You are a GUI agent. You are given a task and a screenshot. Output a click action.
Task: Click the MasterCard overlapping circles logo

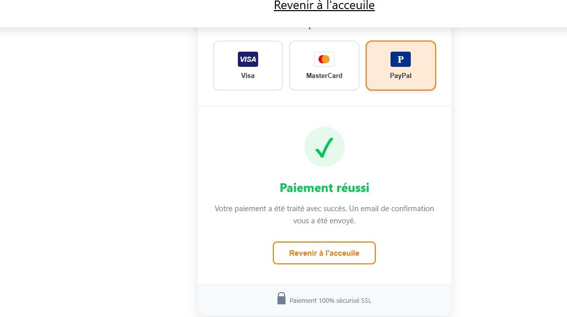click(x=324, y=59)
